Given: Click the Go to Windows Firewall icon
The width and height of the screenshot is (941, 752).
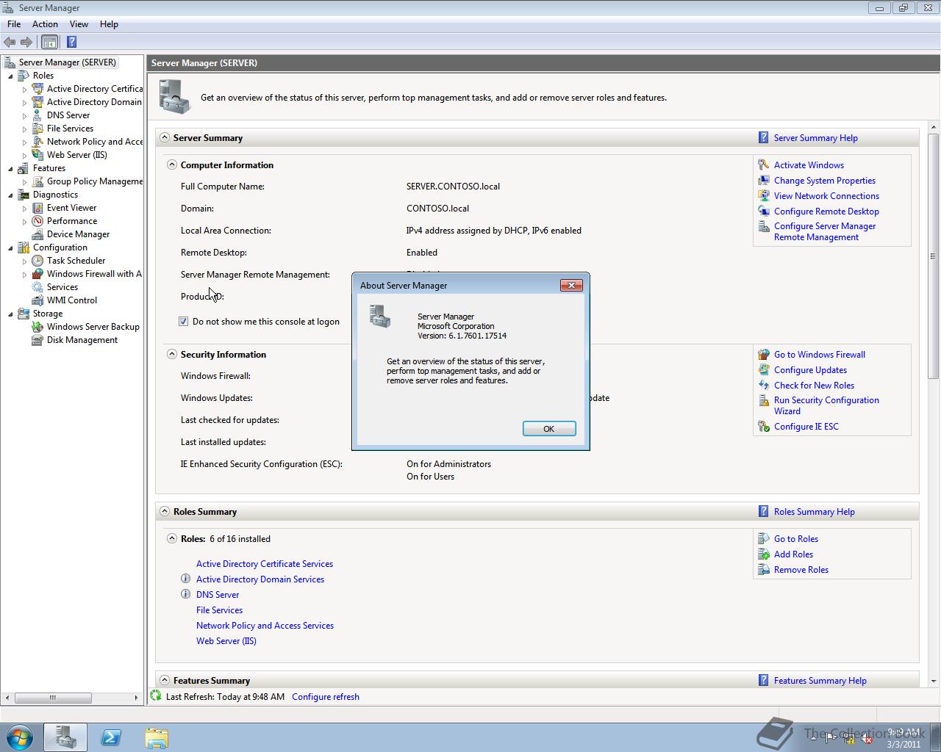Looking at the screenshot, I should pyautogui.click(x=764, y=355).
